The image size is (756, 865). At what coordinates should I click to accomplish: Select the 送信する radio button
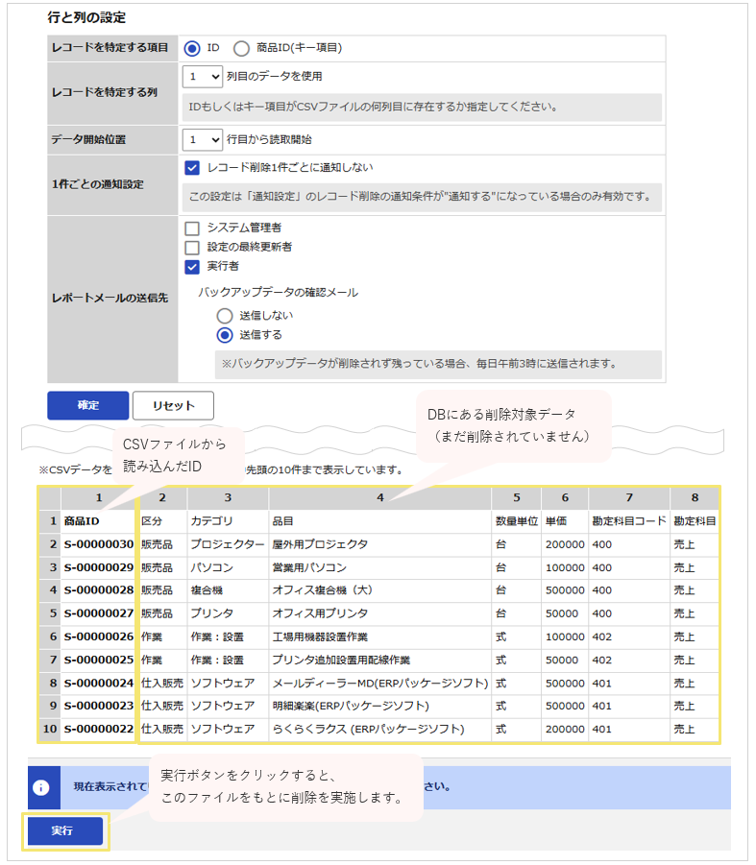click(225, 335)
